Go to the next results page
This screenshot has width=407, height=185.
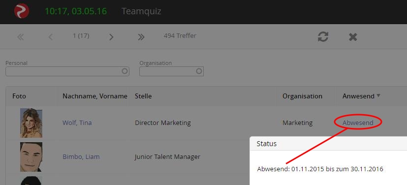[x=111, y=37]
